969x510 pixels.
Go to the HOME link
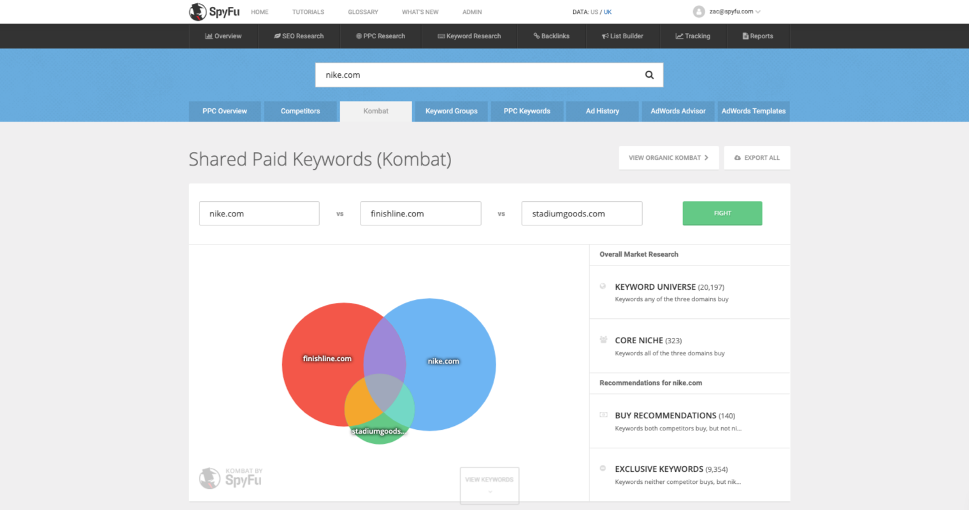pos(259,12)
